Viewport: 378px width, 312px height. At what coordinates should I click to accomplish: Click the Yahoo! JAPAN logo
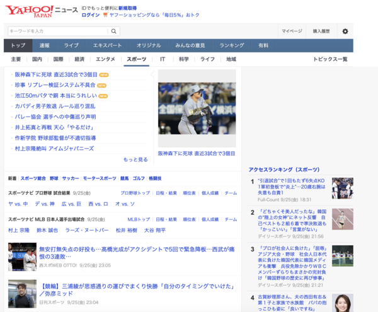click(x=29, y=11)
